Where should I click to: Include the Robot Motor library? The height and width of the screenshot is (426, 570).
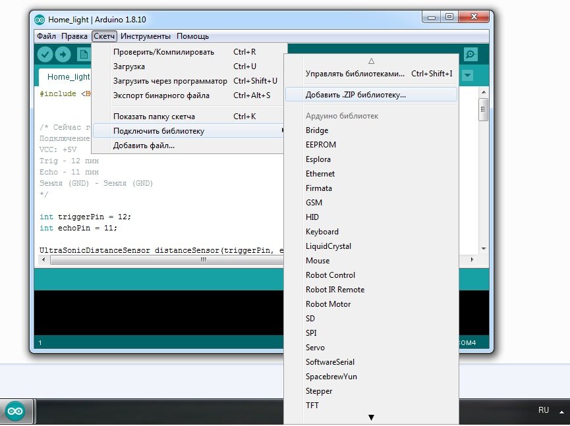tap(371, 304)
